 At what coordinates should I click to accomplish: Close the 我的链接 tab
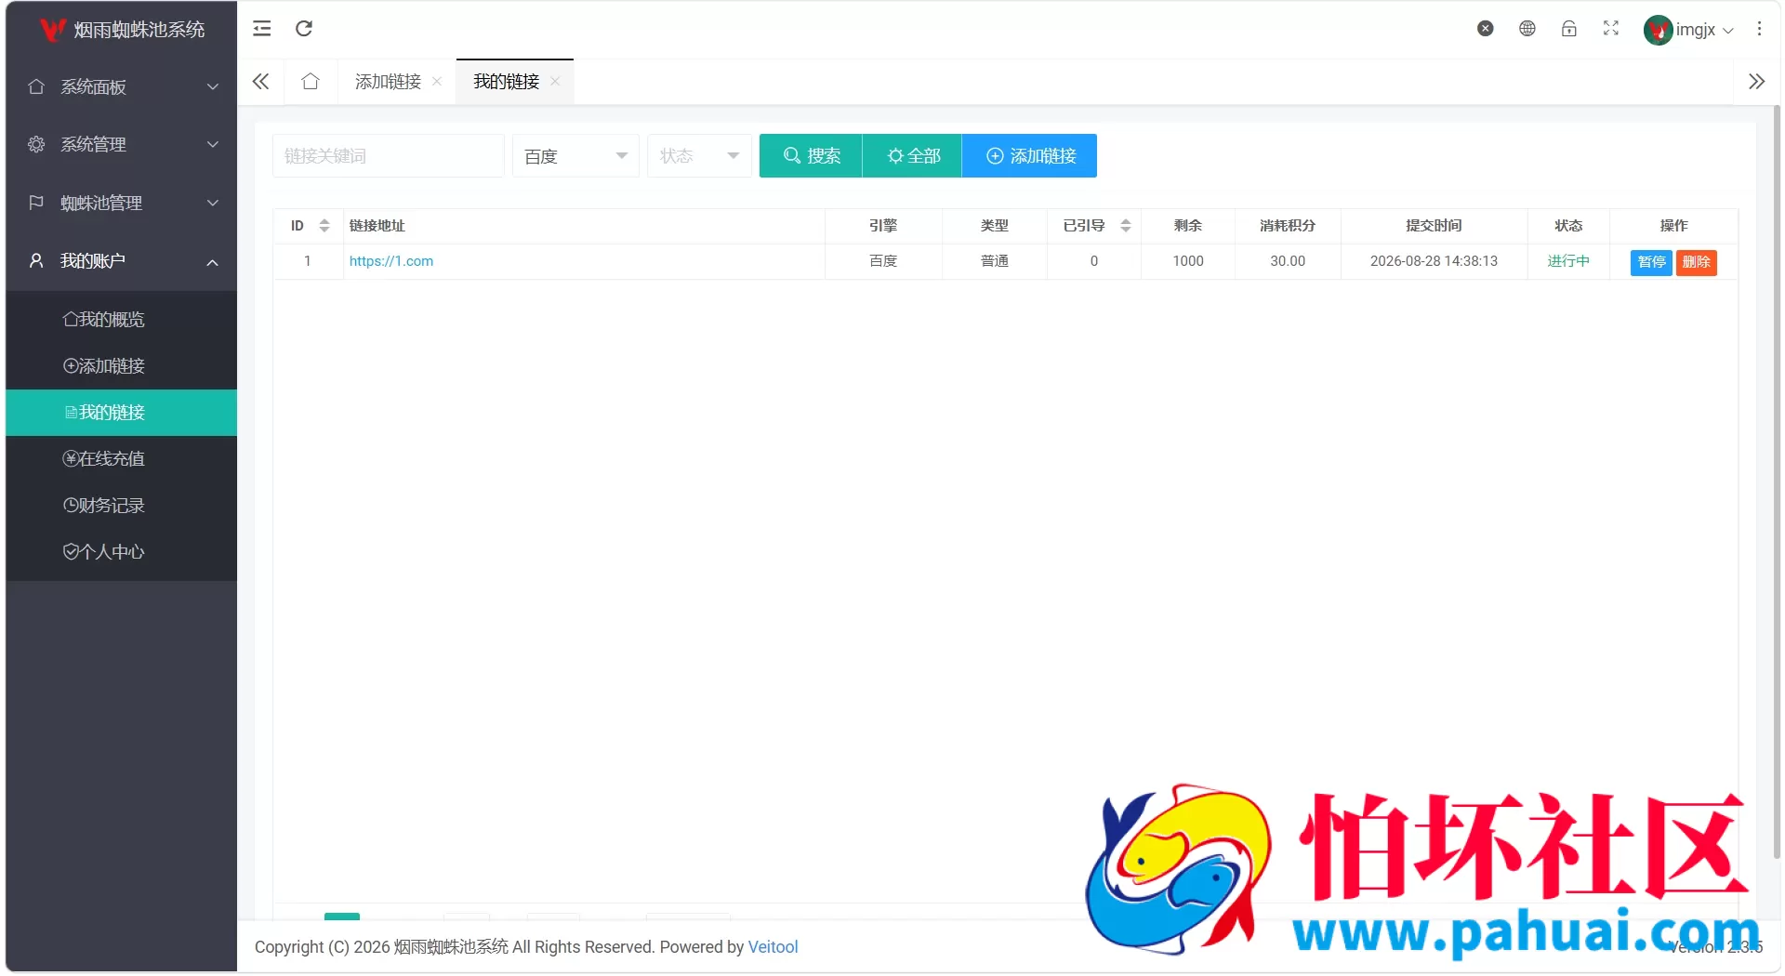[x=555, y=82]
